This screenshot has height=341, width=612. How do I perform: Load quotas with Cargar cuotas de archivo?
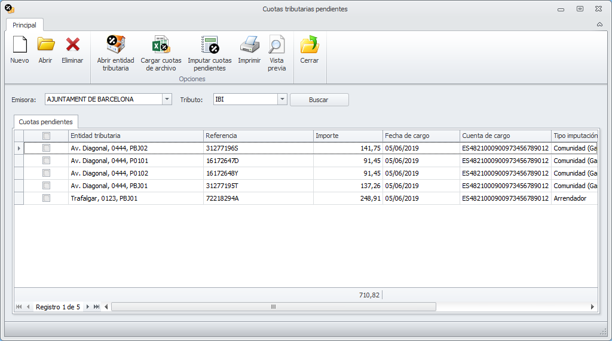161,45
